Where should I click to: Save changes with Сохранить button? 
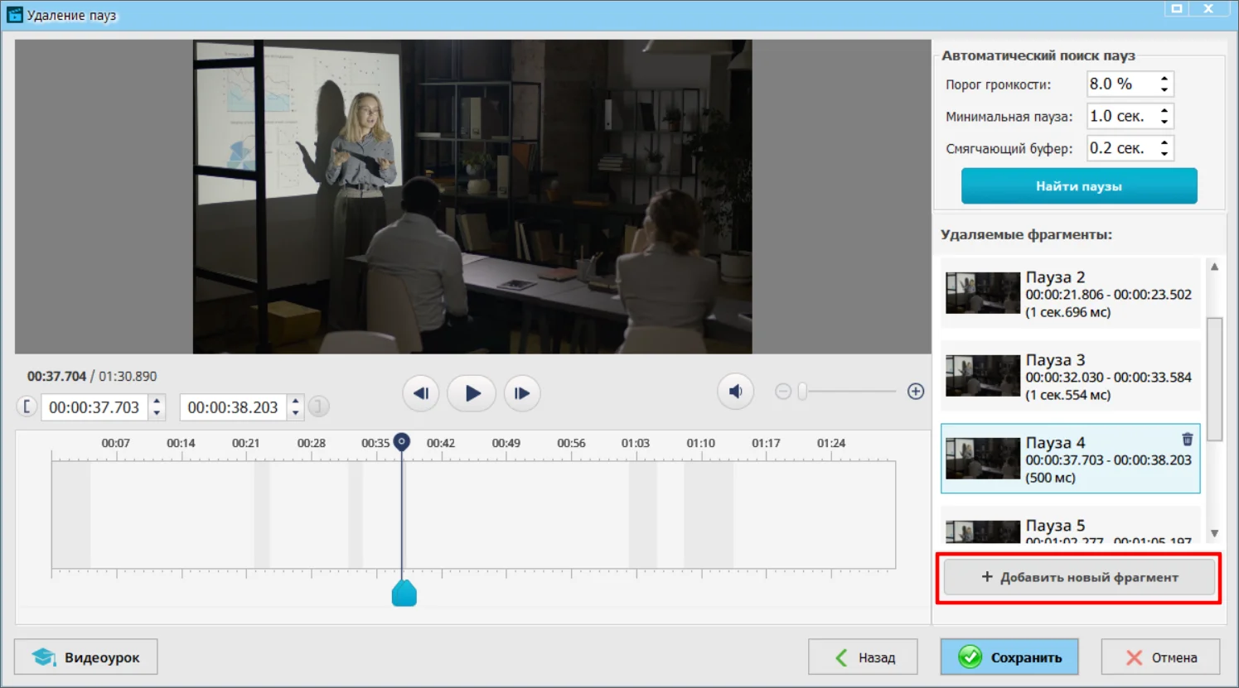click(1009, 657)
